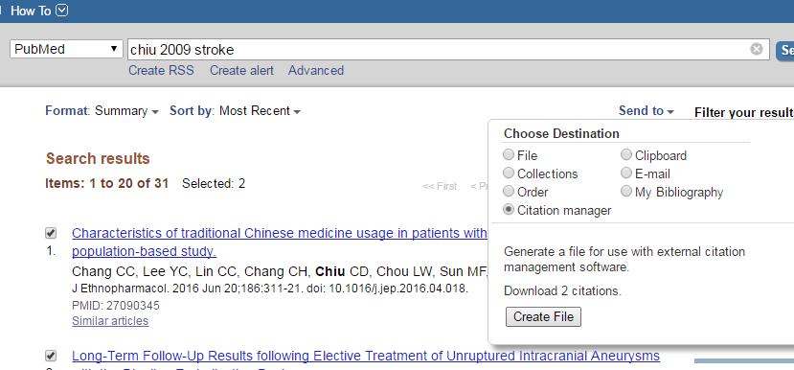Open the Create RSS link
Image resolution: width=794 pixels, height=370 pixels.
pos(161,70)
